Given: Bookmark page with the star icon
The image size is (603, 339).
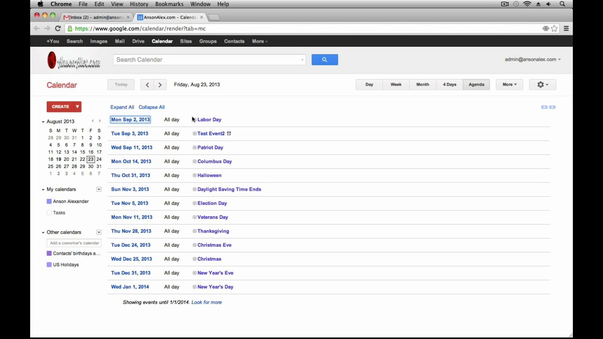Looking at the screenshot, I should pos(554,29).
